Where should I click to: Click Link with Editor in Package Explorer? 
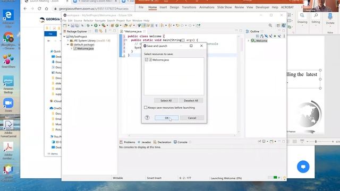[x=100, y=31]
